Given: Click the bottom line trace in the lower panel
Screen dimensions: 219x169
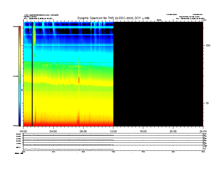Looking at the screenshot, I should [69, 149].
